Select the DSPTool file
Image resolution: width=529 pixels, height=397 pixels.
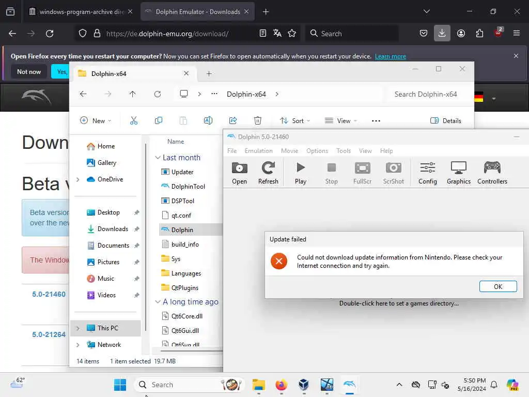pos(182,201)
